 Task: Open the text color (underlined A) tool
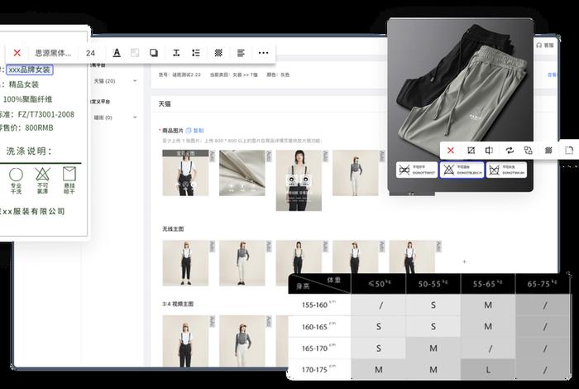click(117, 53)
